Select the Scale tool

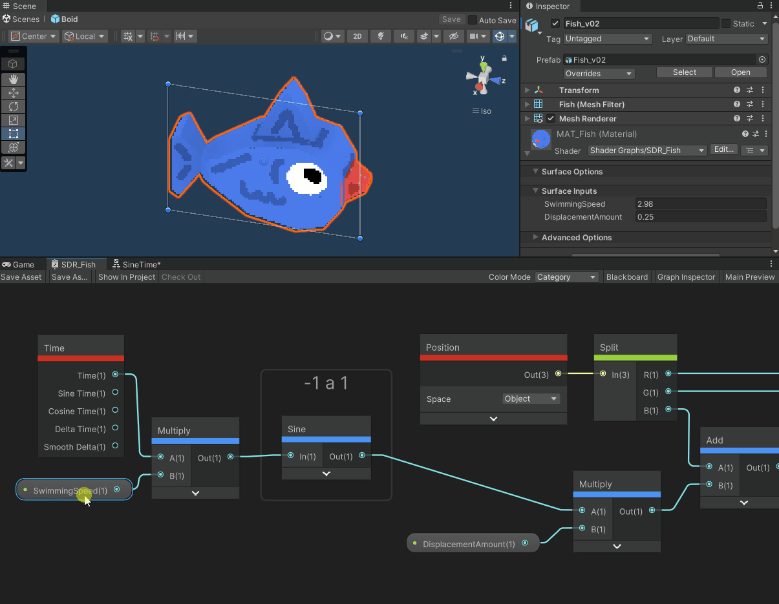13,120
